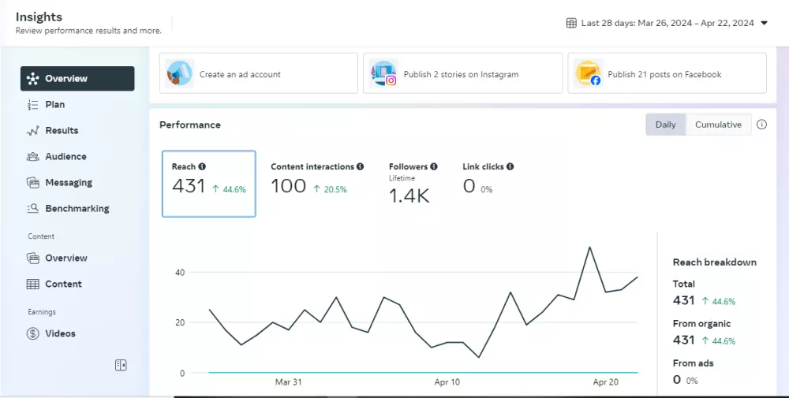Click the Results line-graph icon
Screen dimensions: 789x398
coord(32,131)
